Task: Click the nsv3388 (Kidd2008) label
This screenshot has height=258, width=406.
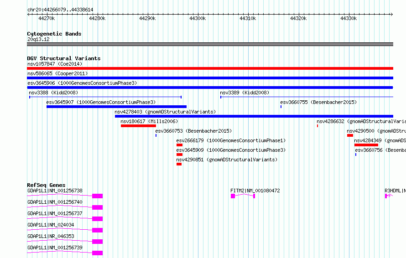Action: (x=53, y=93)
